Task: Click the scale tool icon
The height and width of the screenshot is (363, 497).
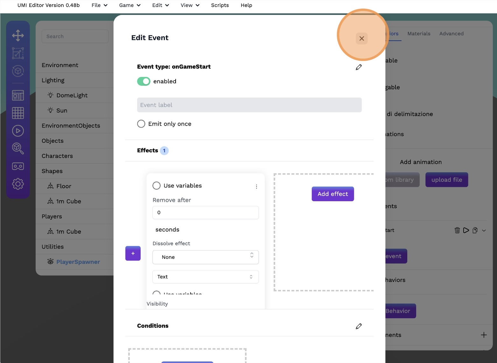Action: [18, 53]
